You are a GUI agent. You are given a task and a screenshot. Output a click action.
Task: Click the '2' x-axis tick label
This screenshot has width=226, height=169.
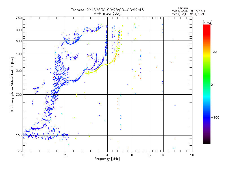click(65, 155)
